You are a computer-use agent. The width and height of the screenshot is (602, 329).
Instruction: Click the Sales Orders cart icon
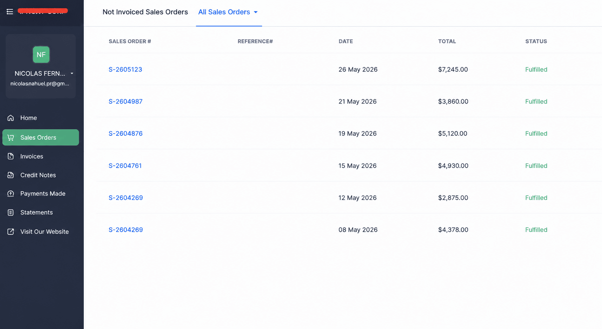pos(11,138)
